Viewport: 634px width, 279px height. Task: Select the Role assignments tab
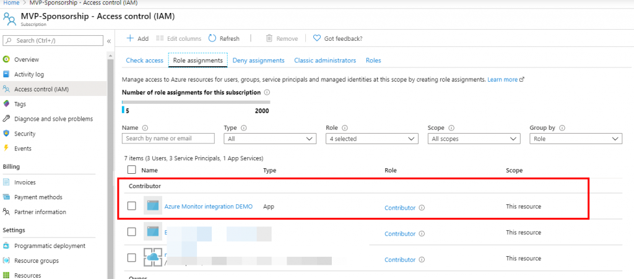pos(198,60)
